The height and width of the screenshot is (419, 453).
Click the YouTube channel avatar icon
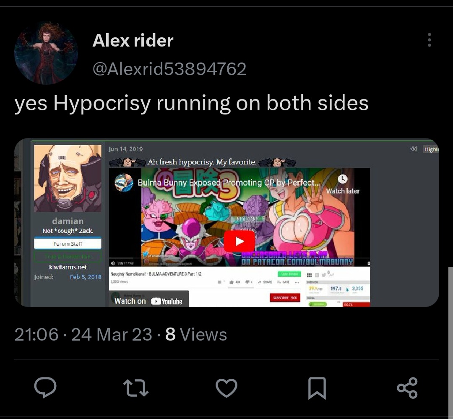[124, 182]
